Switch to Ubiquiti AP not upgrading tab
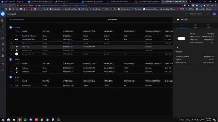 [147, 2]
